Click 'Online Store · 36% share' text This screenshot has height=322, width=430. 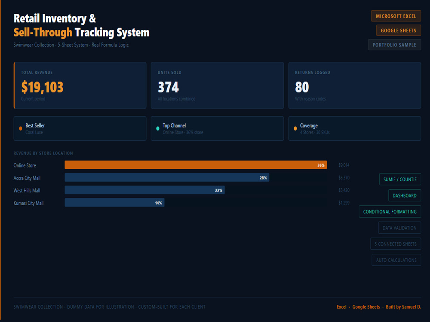[183, 133]
